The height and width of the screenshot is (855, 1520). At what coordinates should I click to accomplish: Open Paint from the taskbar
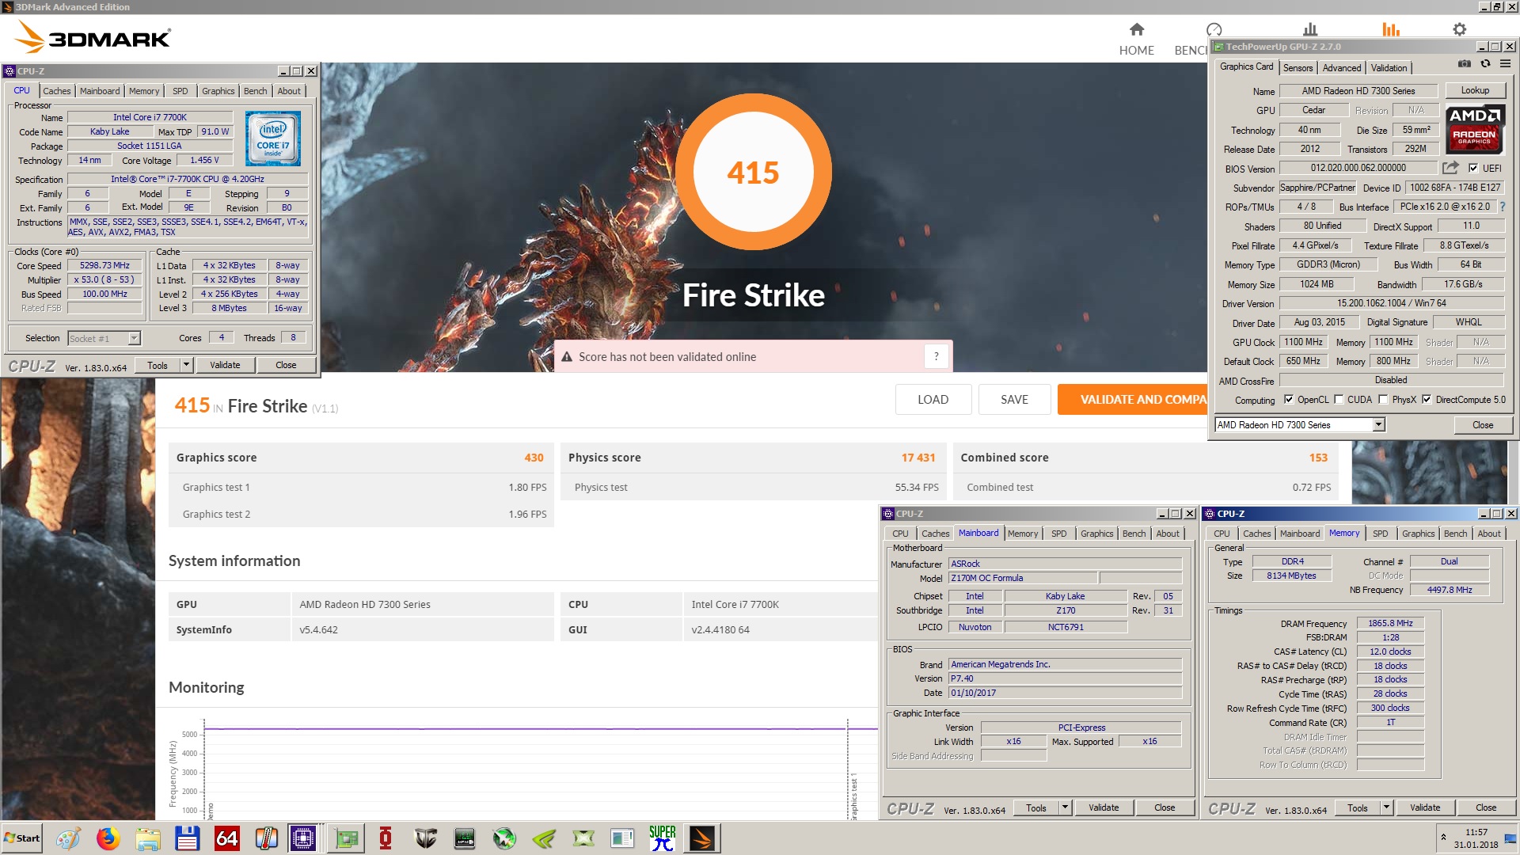[68, 838]
